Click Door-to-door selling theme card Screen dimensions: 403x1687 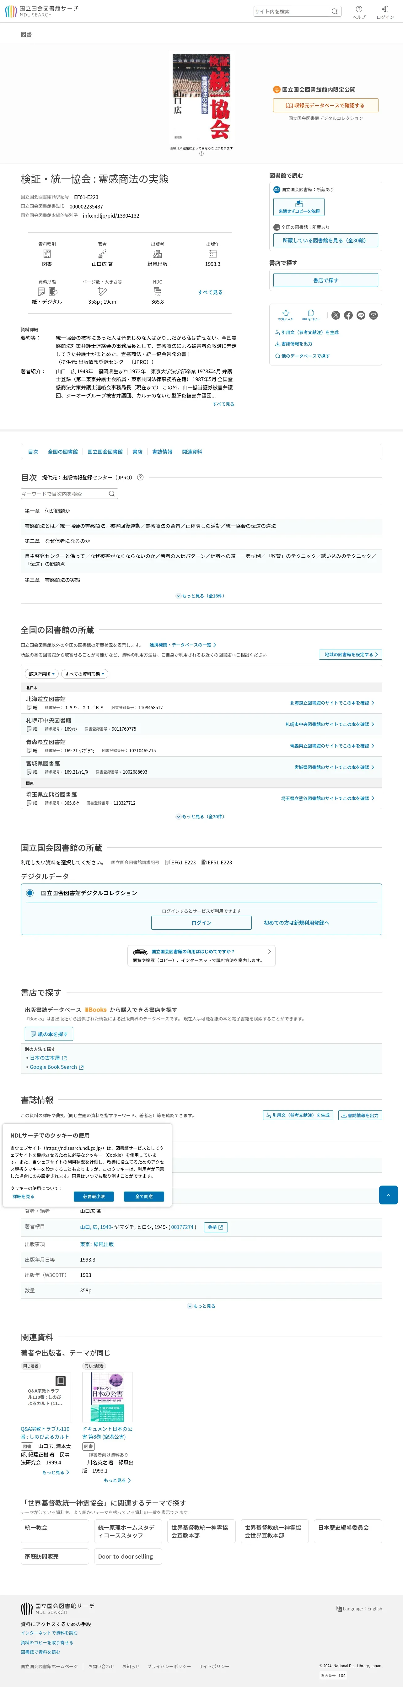(x=128, y=1556)
